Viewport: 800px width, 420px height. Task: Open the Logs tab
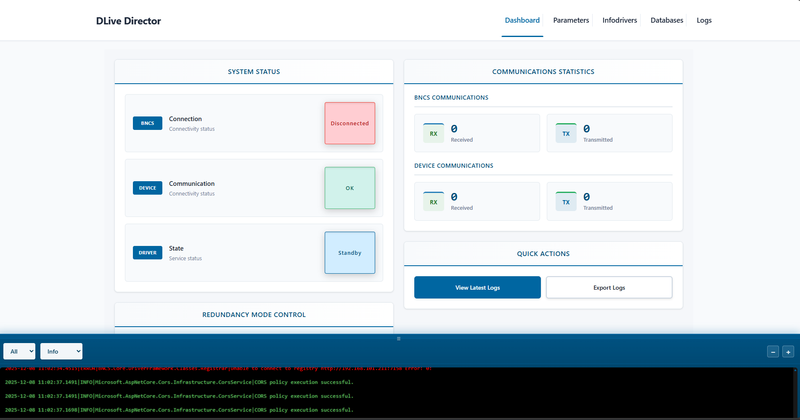[x=704, y=20]
